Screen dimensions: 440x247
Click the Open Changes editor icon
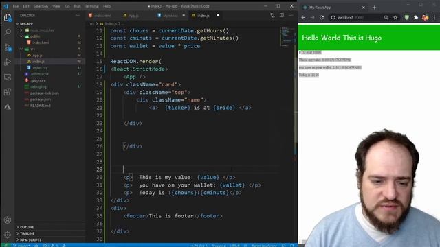pos(272,16)
